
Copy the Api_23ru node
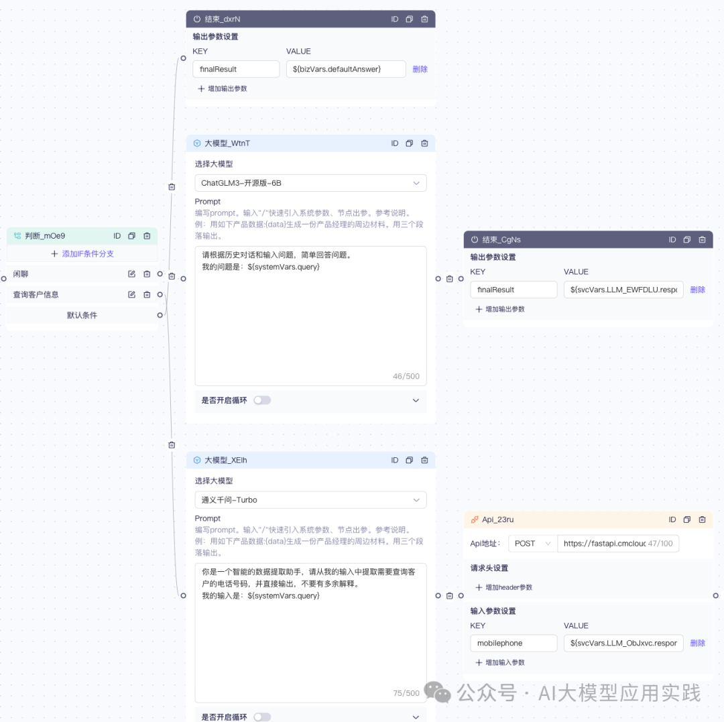[686, 520]
